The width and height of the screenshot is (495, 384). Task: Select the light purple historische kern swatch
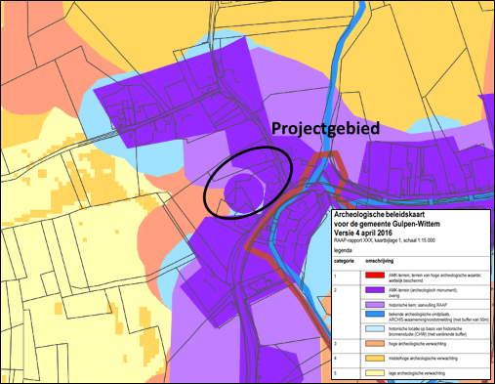point(375,305)
